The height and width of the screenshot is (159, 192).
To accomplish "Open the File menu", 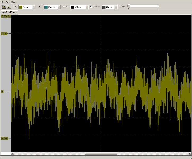I will click(x=2, y=2).
